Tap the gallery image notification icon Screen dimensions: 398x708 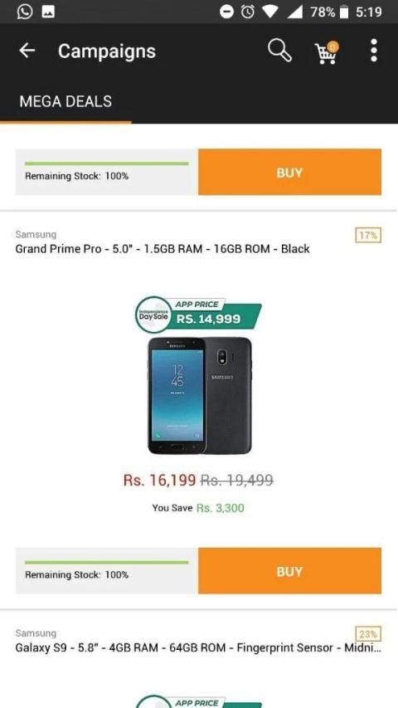tap(48, 12)
